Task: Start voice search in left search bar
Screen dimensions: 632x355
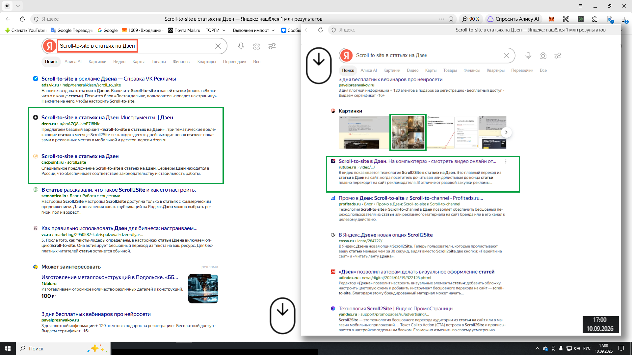Action: pyautogui.click(x=241, y=46)
